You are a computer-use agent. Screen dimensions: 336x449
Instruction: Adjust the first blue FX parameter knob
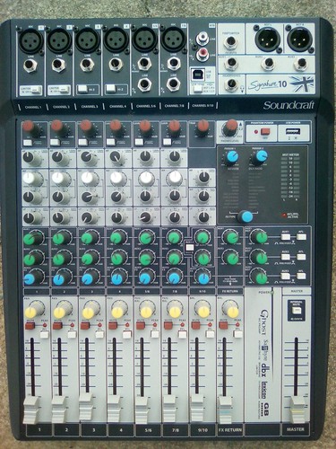coord(231,157)
